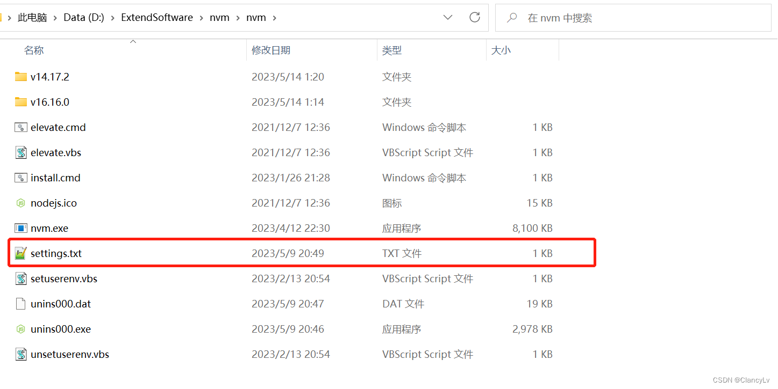Select the file name install.cmd
This screenshot has height=389, width=778.
pyautogui.click(x=55, y=178)
